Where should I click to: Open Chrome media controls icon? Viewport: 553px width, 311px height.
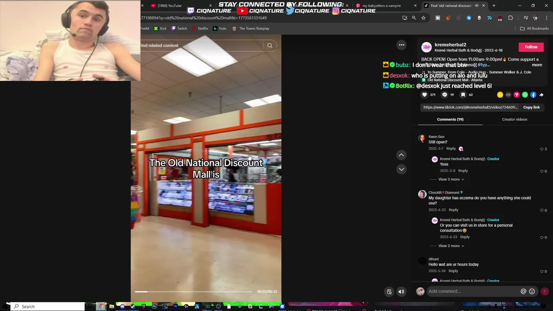click(x=526, y=18)
